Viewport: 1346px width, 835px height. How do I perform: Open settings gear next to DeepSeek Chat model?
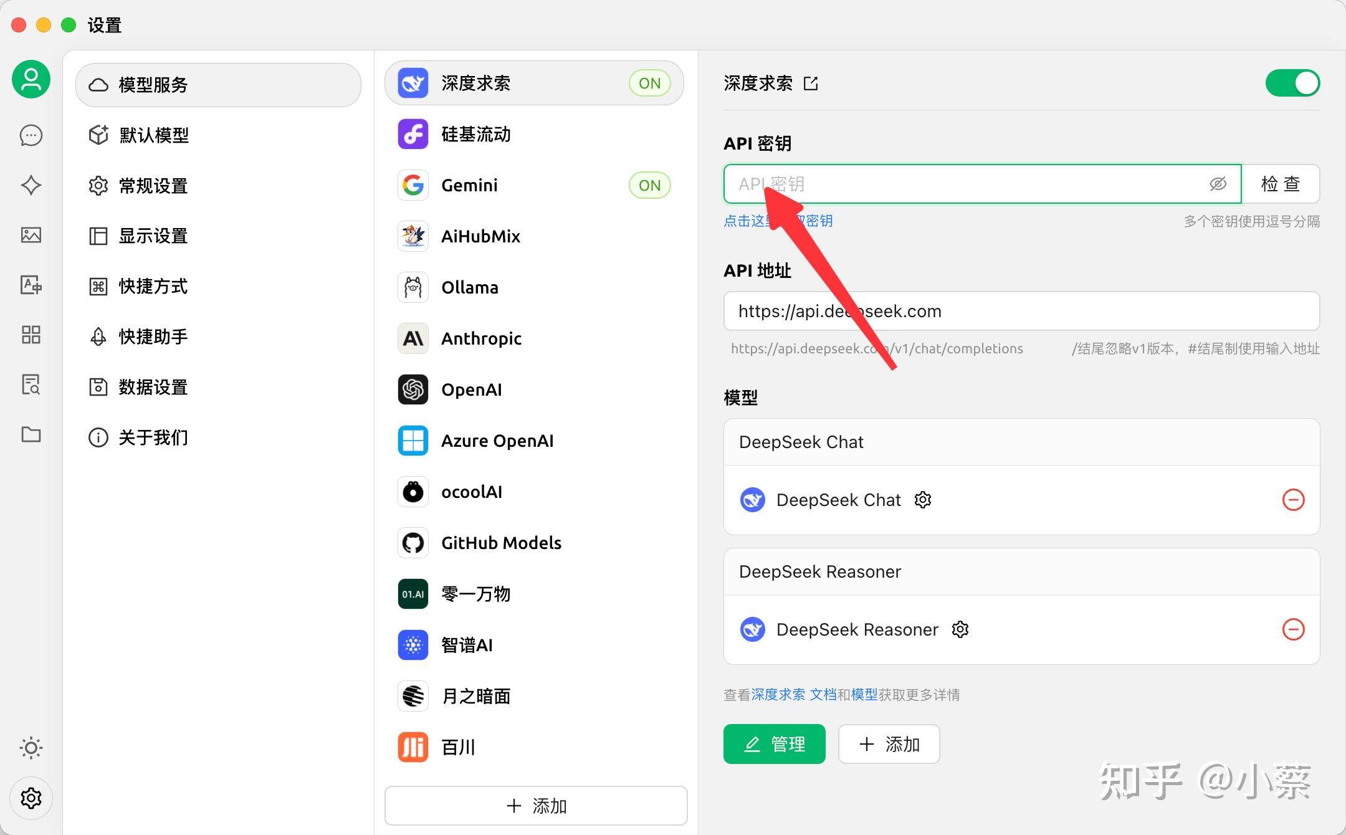click(923, 500)
